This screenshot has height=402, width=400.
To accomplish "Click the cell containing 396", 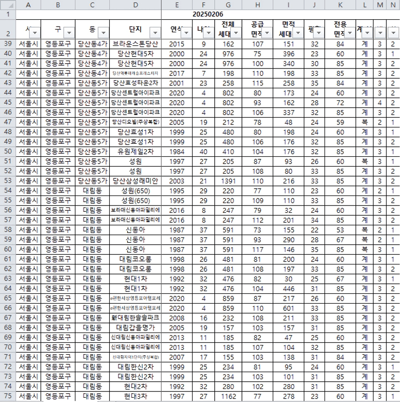I will (x=288, y=54).
